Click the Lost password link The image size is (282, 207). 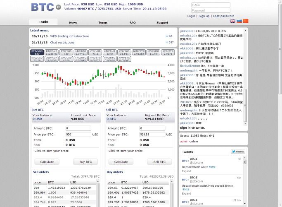click(x=223, y=16)
